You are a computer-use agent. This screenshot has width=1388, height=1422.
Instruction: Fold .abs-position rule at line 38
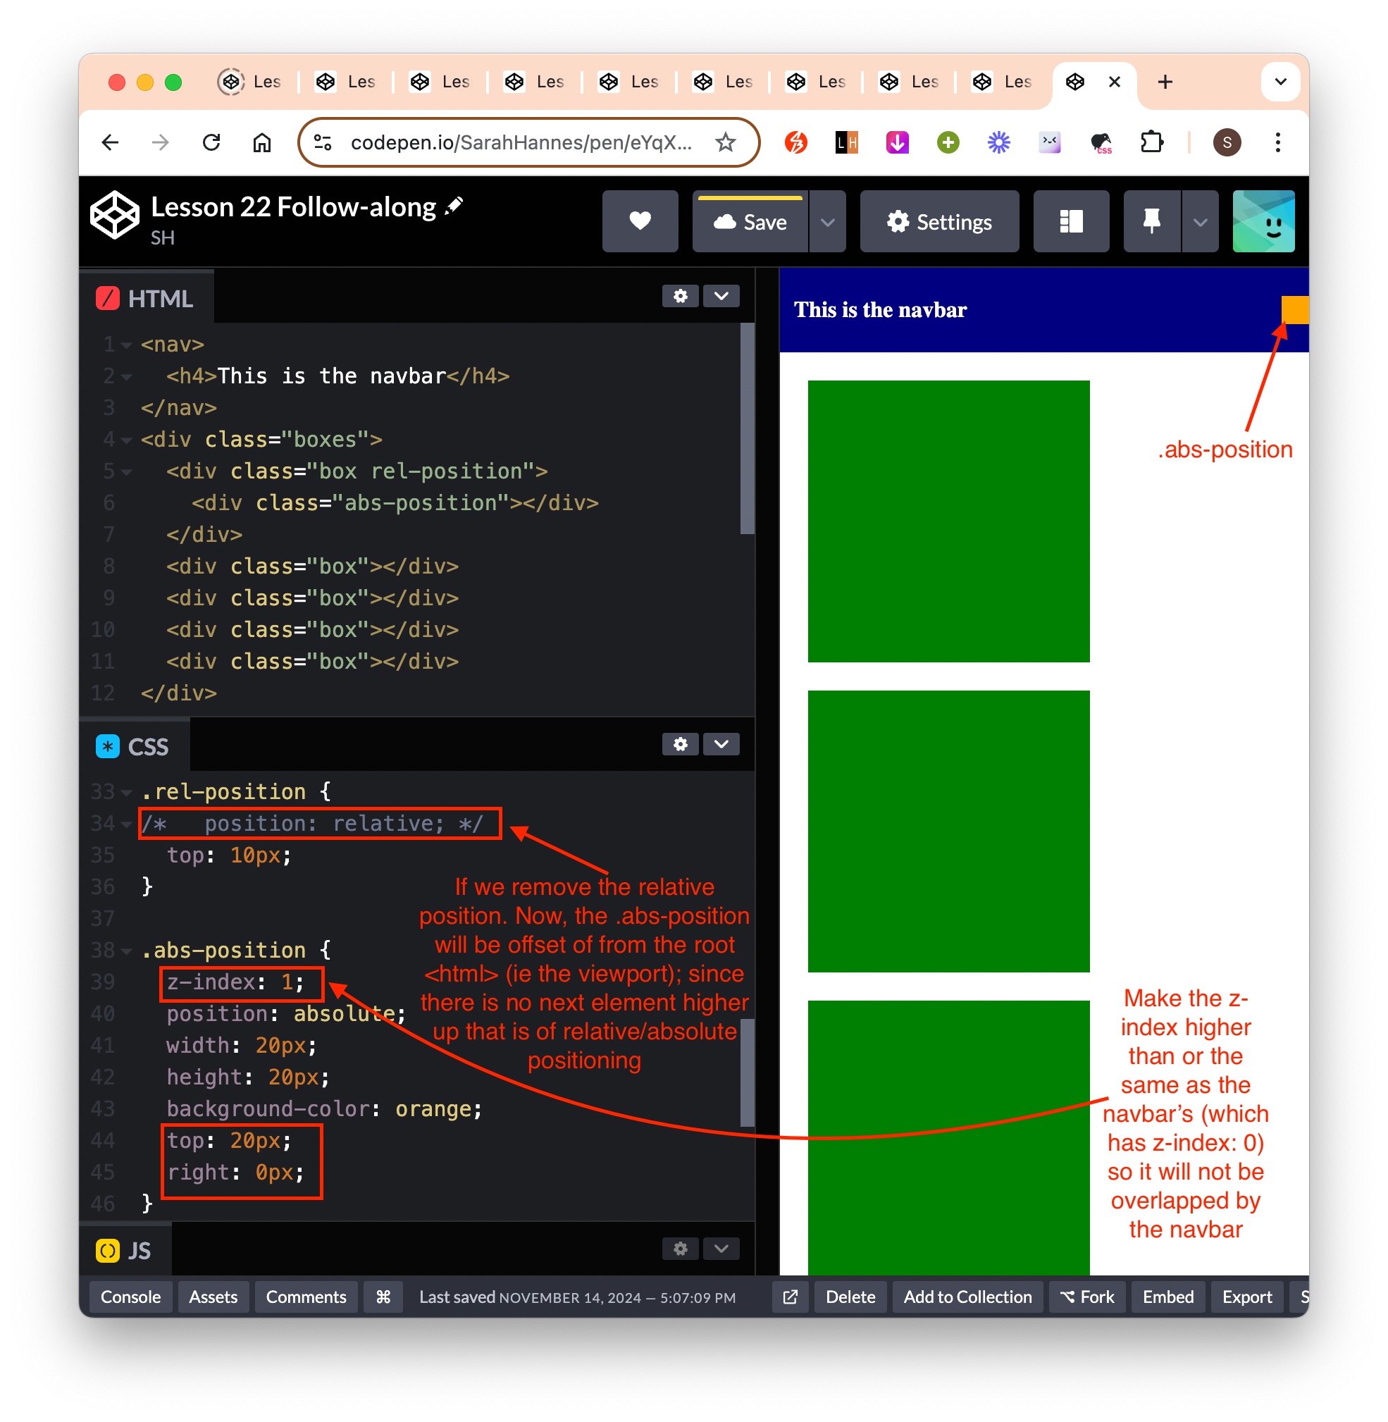coord(126,951)
